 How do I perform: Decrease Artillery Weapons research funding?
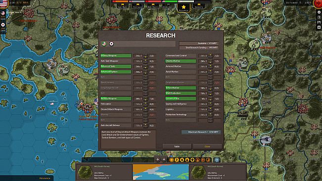click(x=145, y=100)
